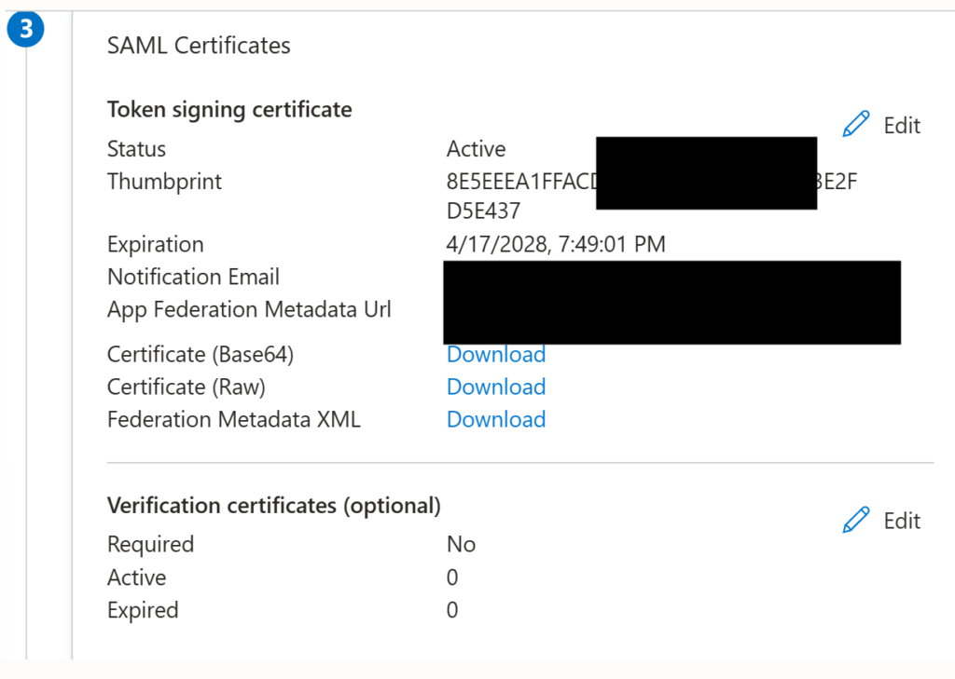The width and height of the screenshot is (955, 679).
Task: Click the Federation Metadata XML label
Action: click(234, 419)
